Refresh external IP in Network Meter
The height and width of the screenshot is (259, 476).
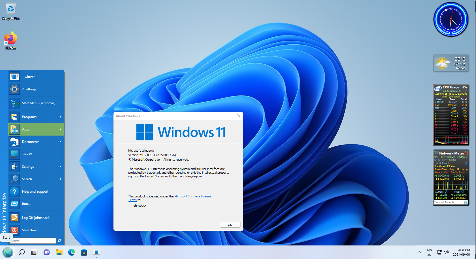pos(466,163)
